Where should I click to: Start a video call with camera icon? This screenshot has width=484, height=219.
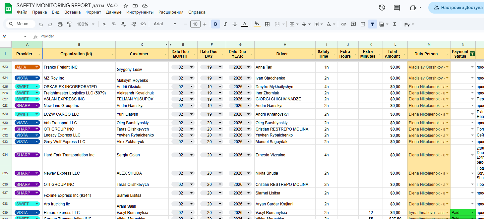click(x=413, y=8)
